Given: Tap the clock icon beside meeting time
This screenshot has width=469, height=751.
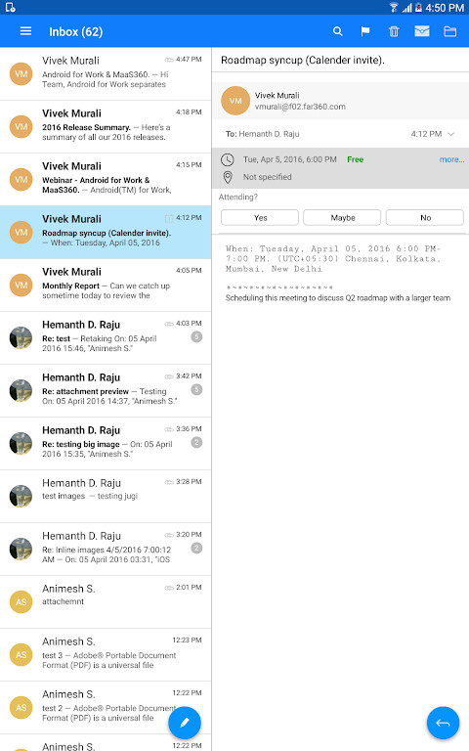Looking at the screenshot, I should click(x=228, y=159).
